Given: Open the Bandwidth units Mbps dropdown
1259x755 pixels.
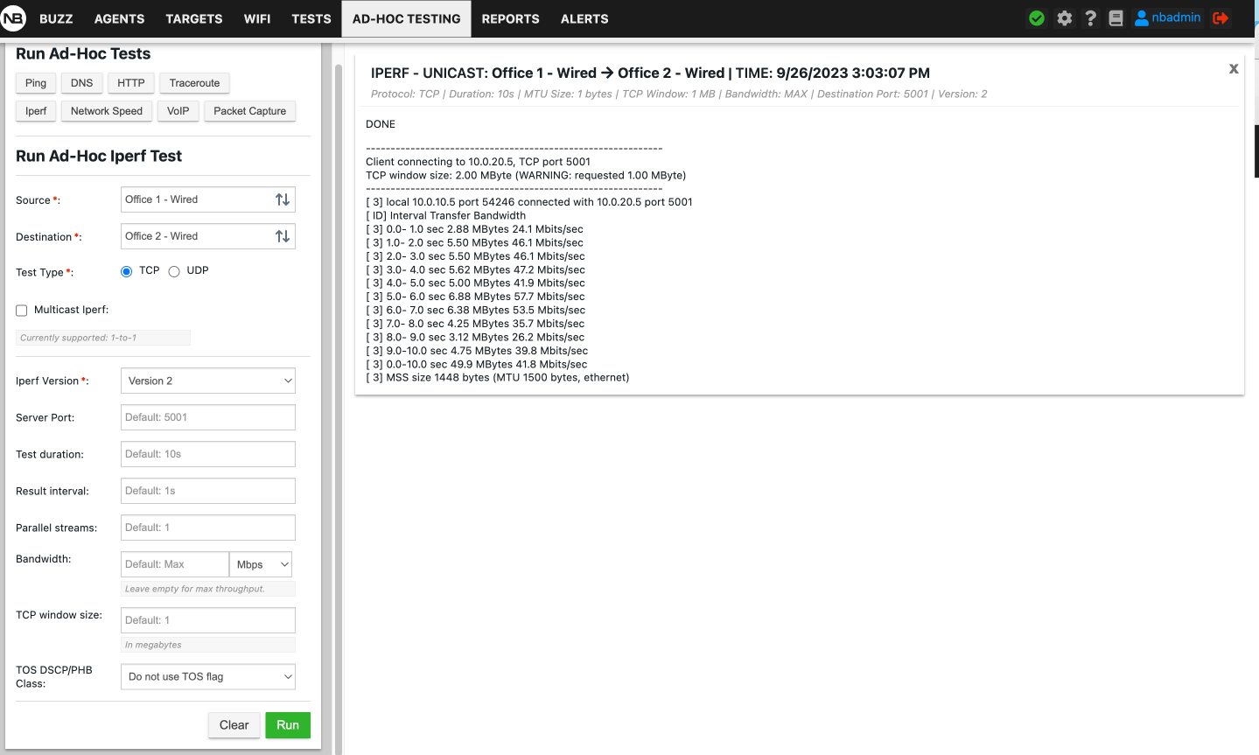Looking at the screenshot, I should [260, 563].
